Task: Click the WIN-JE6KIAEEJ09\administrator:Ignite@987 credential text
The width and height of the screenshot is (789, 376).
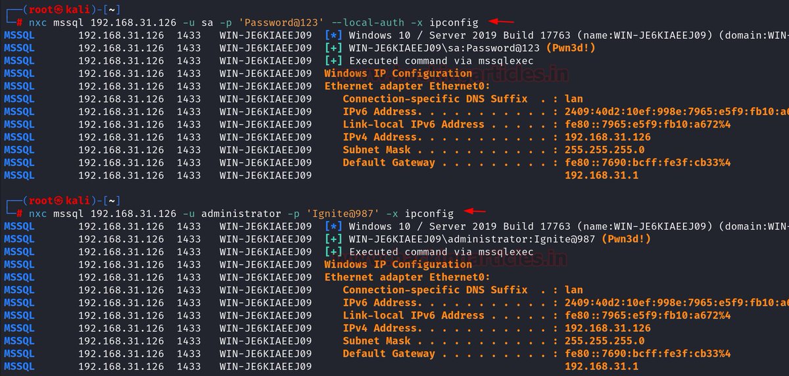Action: (471, 239)
